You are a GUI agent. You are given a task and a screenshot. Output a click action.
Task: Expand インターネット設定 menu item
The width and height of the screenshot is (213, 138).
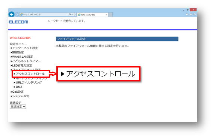24,48
